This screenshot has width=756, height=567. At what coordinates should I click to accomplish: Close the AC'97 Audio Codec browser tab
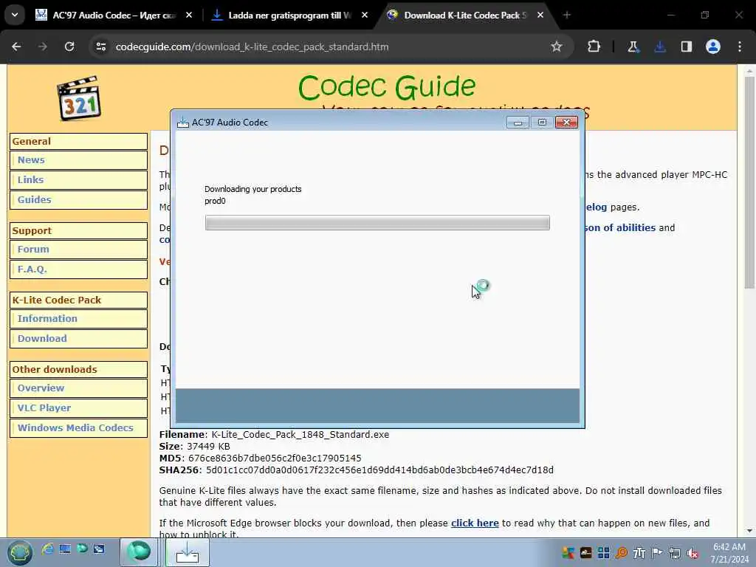(189, 16)
